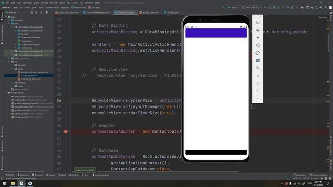Switch to the Contact.java editor tab
Screen dimensions: 333x187
pos(173,12)
